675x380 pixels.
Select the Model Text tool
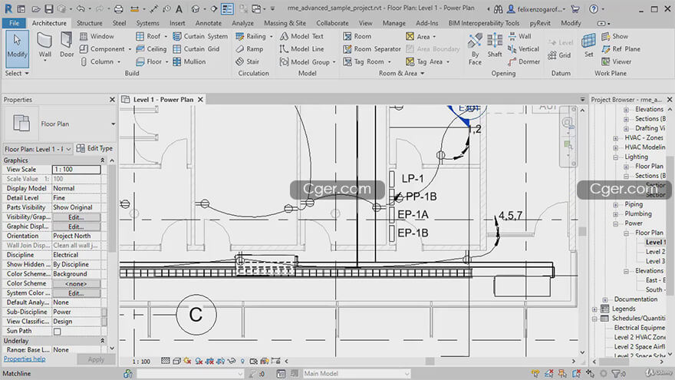click(301, 36)
